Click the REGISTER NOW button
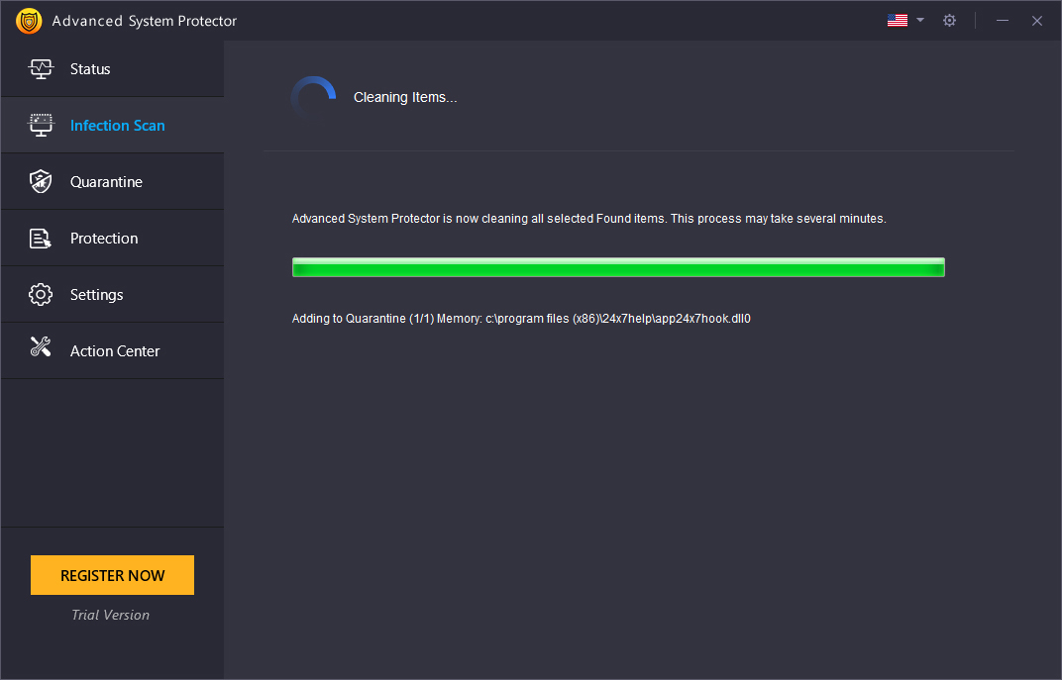Viewport: 1062px width, 680px height. [112, 575]
